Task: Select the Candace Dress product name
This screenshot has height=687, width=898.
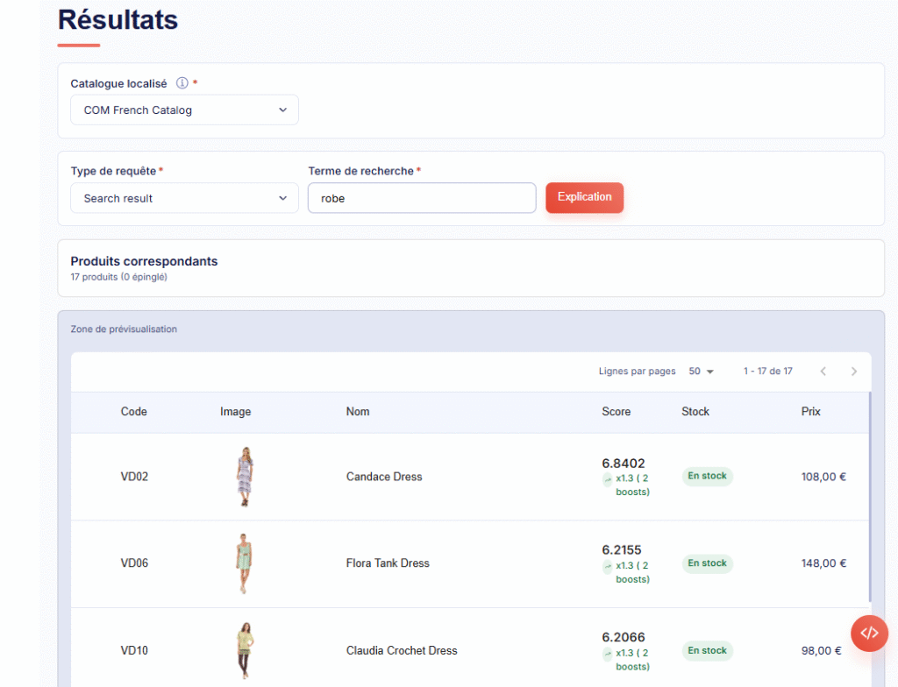Action: [x=384, y=477]
